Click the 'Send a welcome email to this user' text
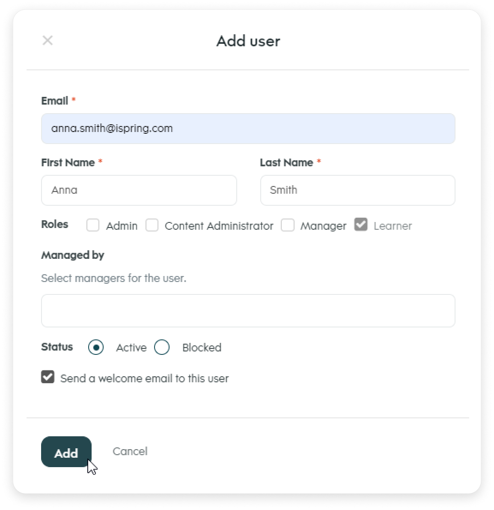494x510 pixels. 145,378
